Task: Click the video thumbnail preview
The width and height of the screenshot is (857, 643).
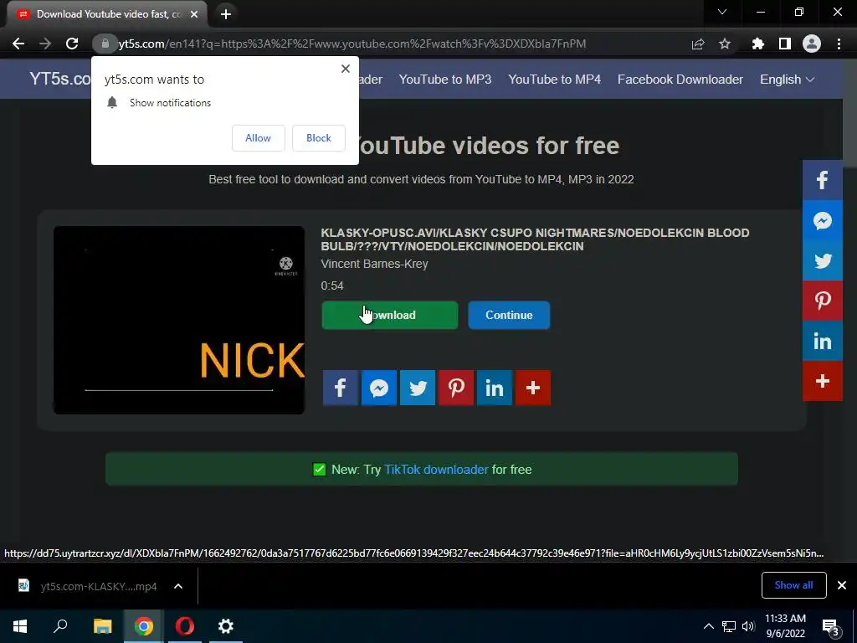Action: 179,320
